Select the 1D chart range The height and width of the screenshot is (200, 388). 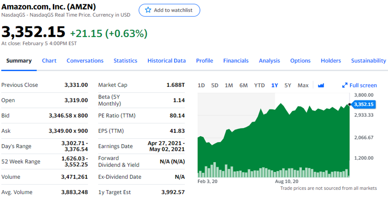click(201, 86)
